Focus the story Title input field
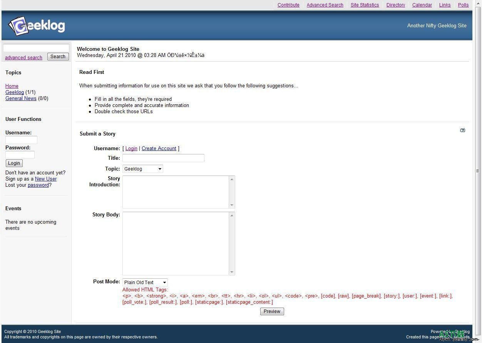Screen dimensions: 482x343 (x=163, y=158)
